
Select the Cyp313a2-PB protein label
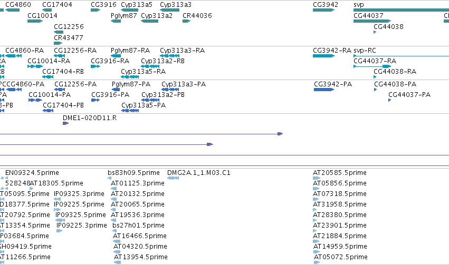point(163,95)
